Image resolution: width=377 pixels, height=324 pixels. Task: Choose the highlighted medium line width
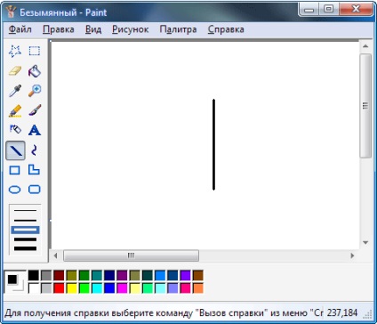[x=25, y=230]
